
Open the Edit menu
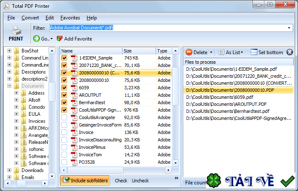click(x=50, y=18)
